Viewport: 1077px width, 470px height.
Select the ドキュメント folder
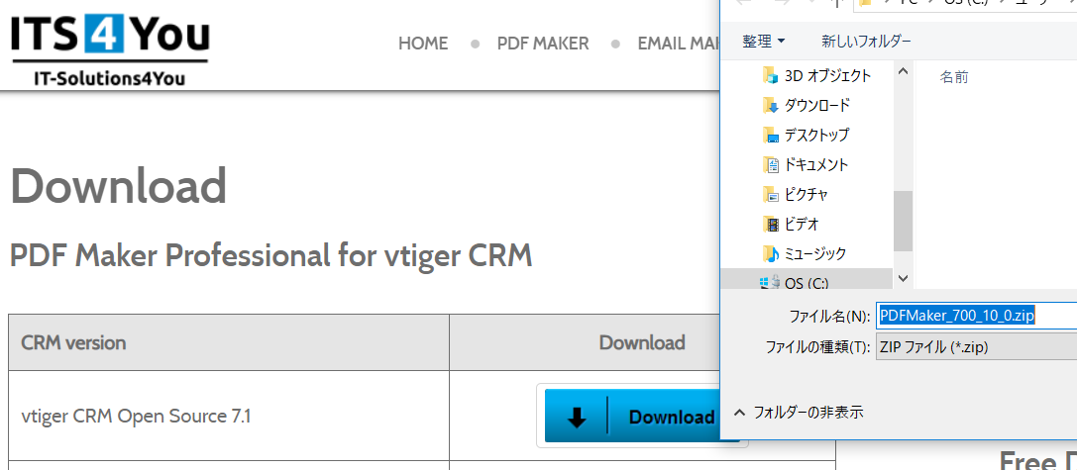click(x=806, y=164)
